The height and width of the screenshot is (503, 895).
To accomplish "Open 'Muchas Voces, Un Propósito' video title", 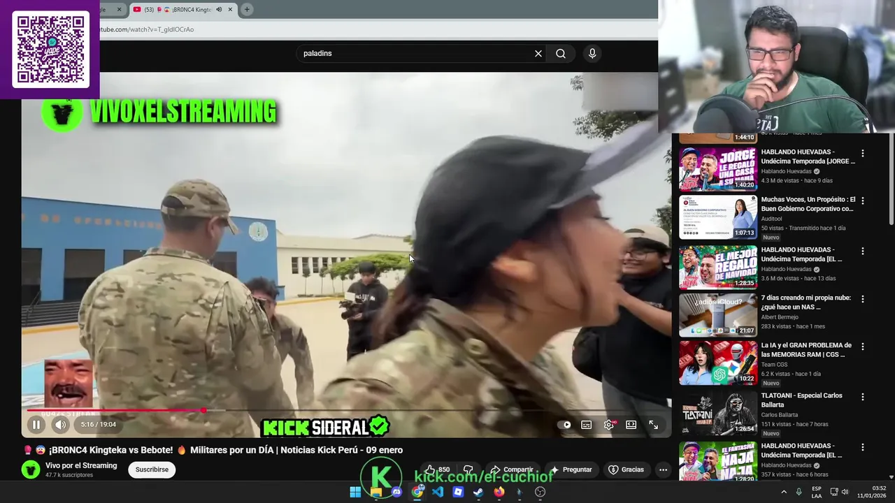I will (x=808, y=204).
